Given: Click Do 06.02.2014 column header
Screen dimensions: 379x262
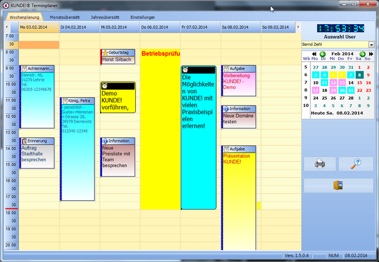Looking at the screenshot, I should [x=160, y=27].
